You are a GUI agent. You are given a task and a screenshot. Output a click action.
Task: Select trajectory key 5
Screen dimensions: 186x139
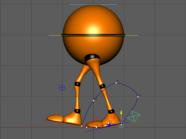point(86,127)
